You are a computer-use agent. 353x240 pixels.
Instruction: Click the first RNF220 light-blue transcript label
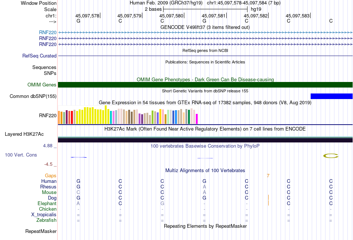coord(48,32)
